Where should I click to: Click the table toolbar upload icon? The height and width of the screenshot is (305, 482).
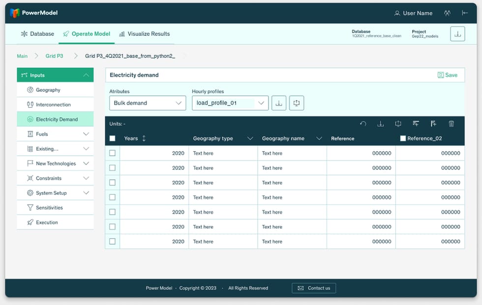coord(398,124)
